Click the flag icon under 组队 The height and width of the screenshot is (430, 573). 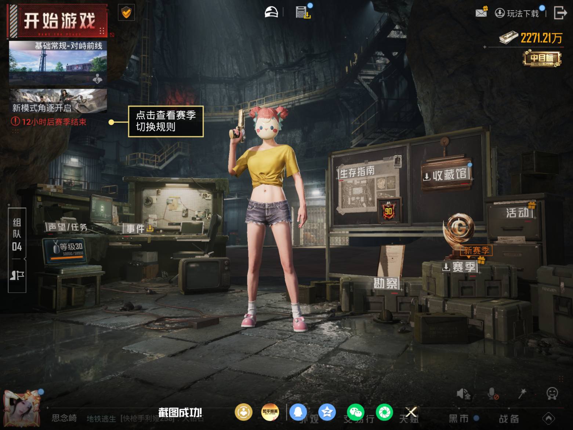(x=17, y=276)
